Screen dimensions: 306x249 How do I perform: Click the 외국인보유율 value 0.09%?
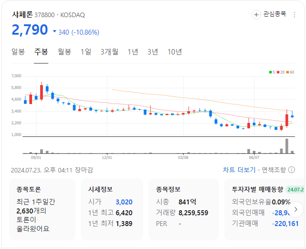coord(281,202)
